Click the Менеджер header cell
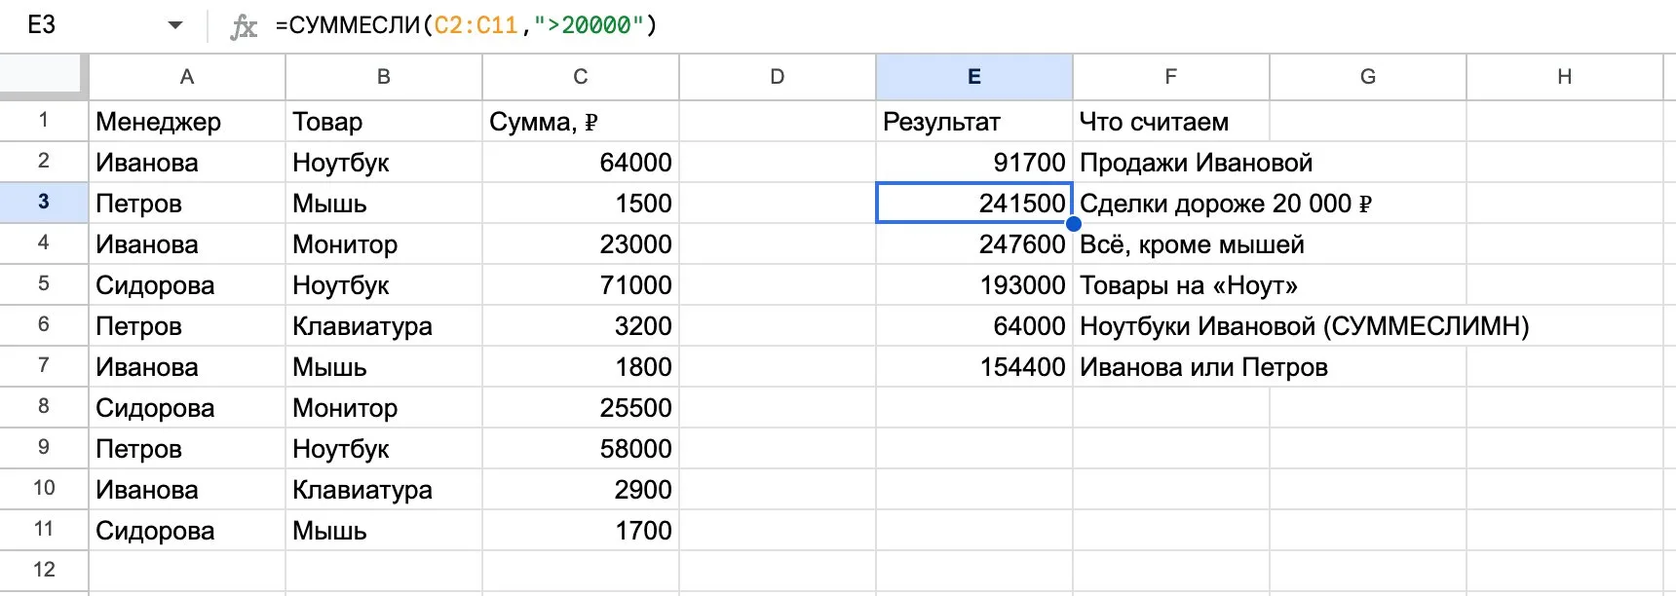This screenshot has width=1676, height=596. pos(187,122)
